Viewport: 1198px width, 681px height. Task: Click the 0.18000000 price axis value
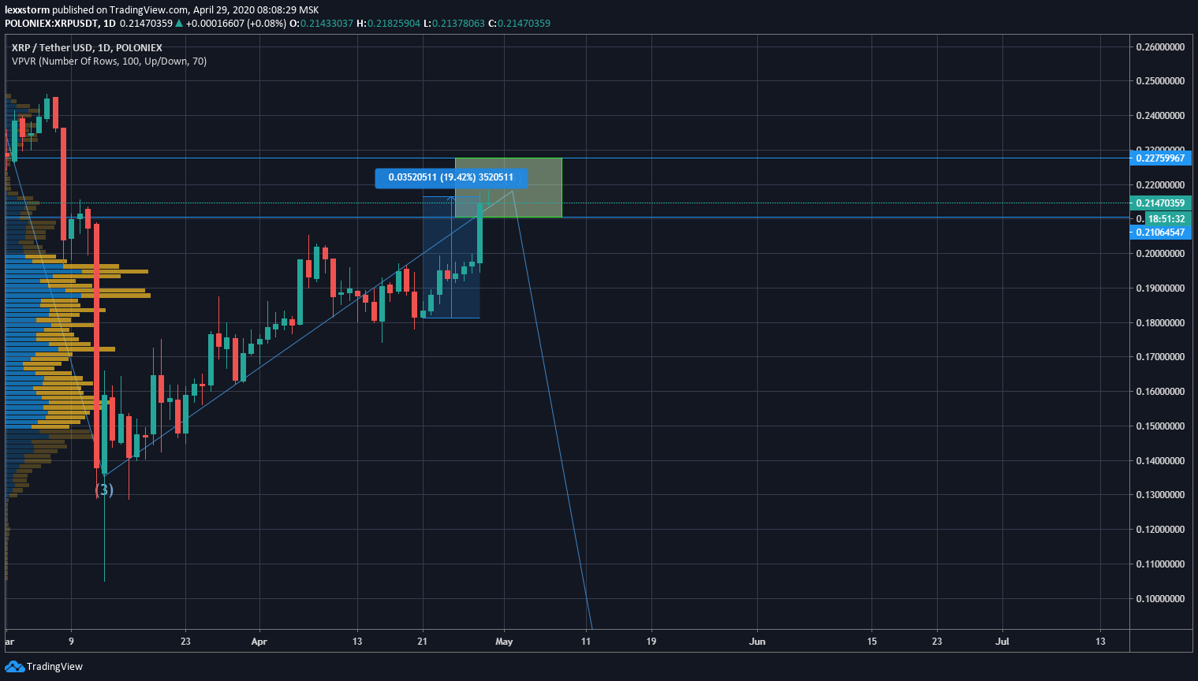[x=1160, y=323]
